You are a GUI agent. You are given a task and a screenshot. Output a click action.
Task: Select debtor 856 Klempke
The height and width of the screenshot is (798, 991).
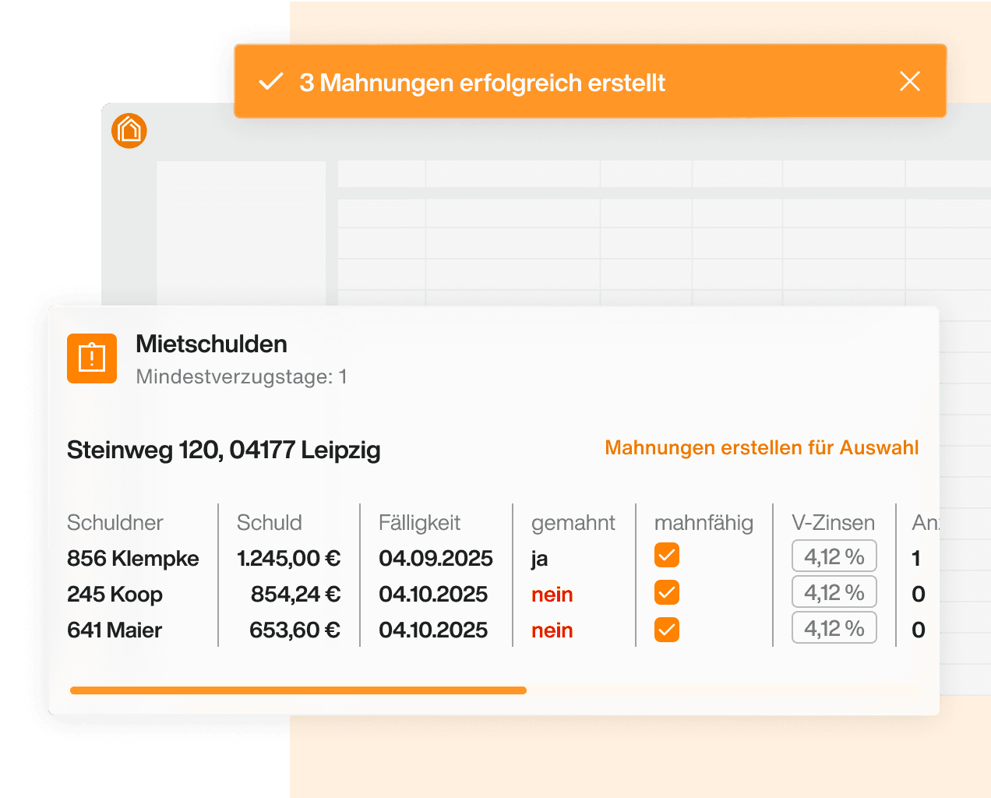point(133,559)
